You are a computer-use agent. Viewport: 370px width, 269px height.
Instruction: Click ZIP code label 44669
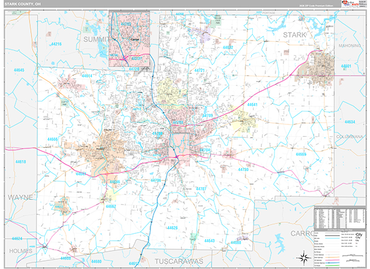301,154
